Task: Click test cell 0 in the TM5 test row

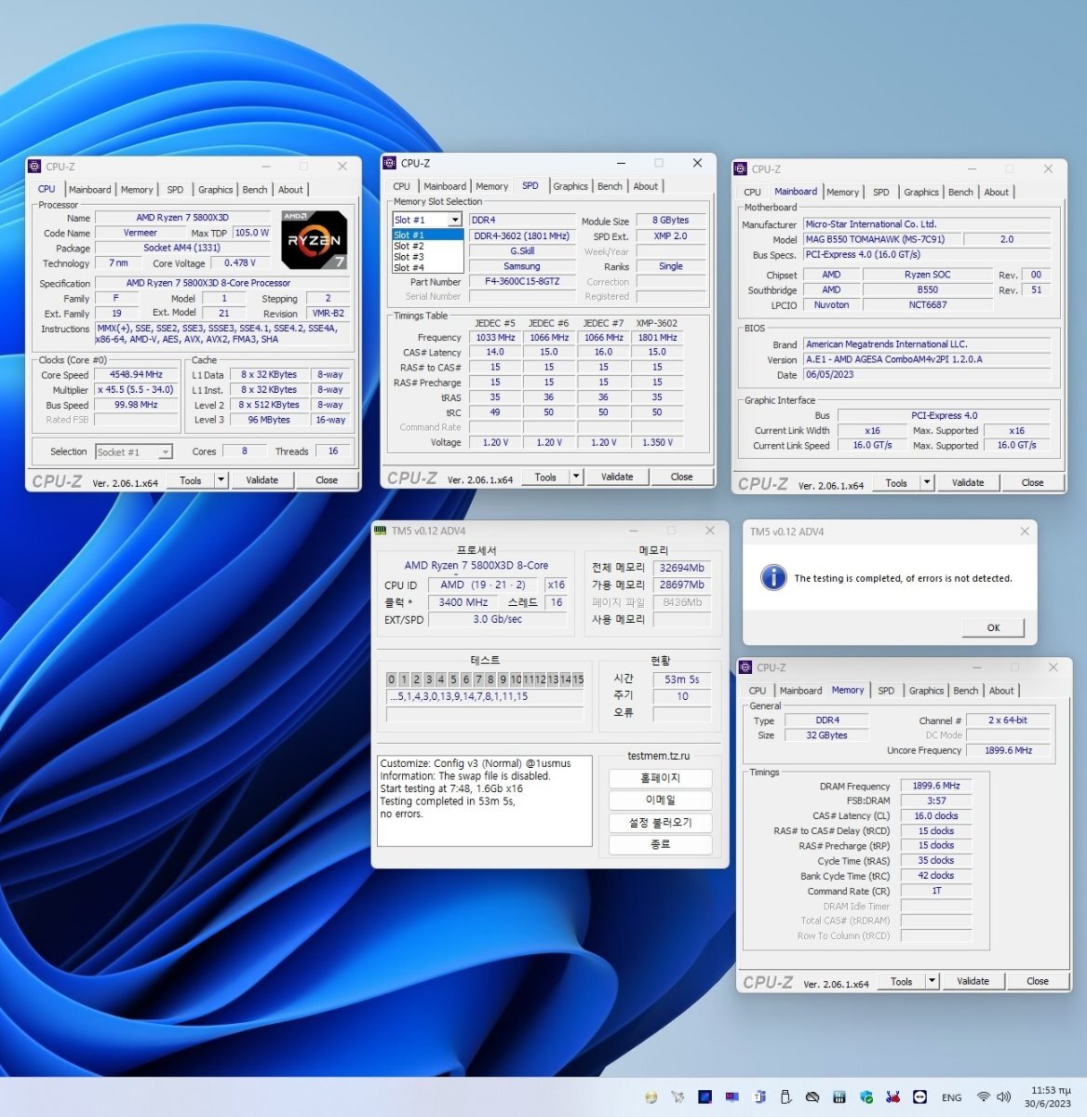Action: (392, 680)
